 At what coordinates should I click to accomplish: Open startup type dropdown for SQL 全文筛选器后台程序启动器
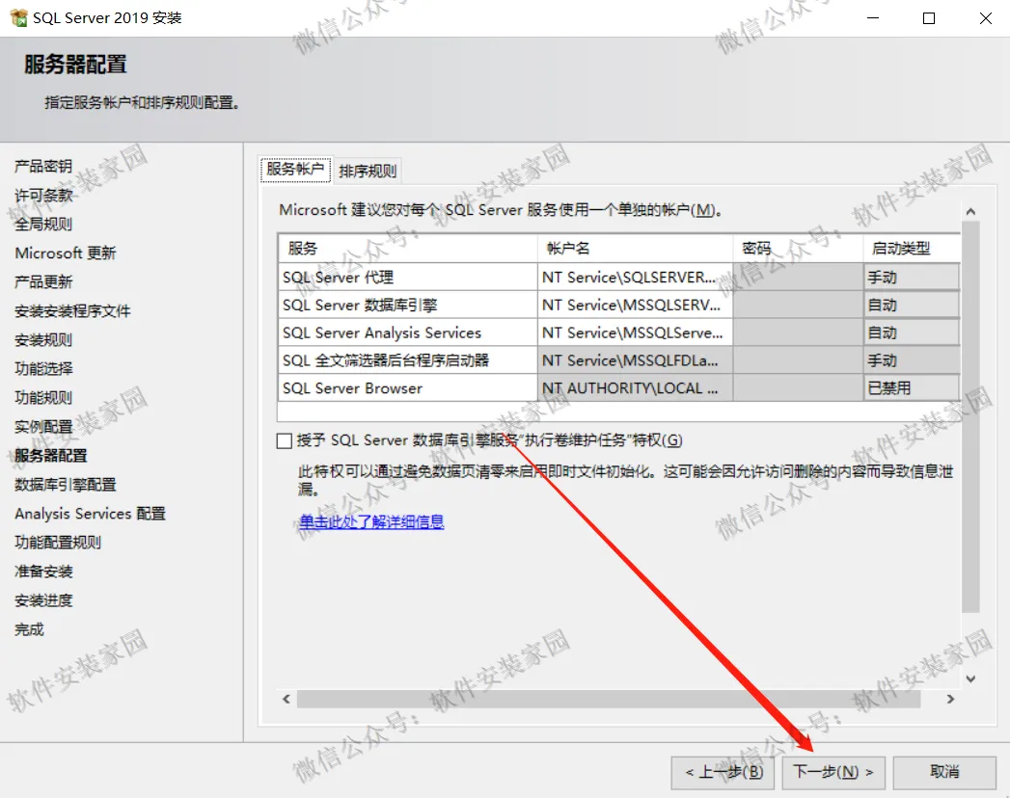[912, 360]
